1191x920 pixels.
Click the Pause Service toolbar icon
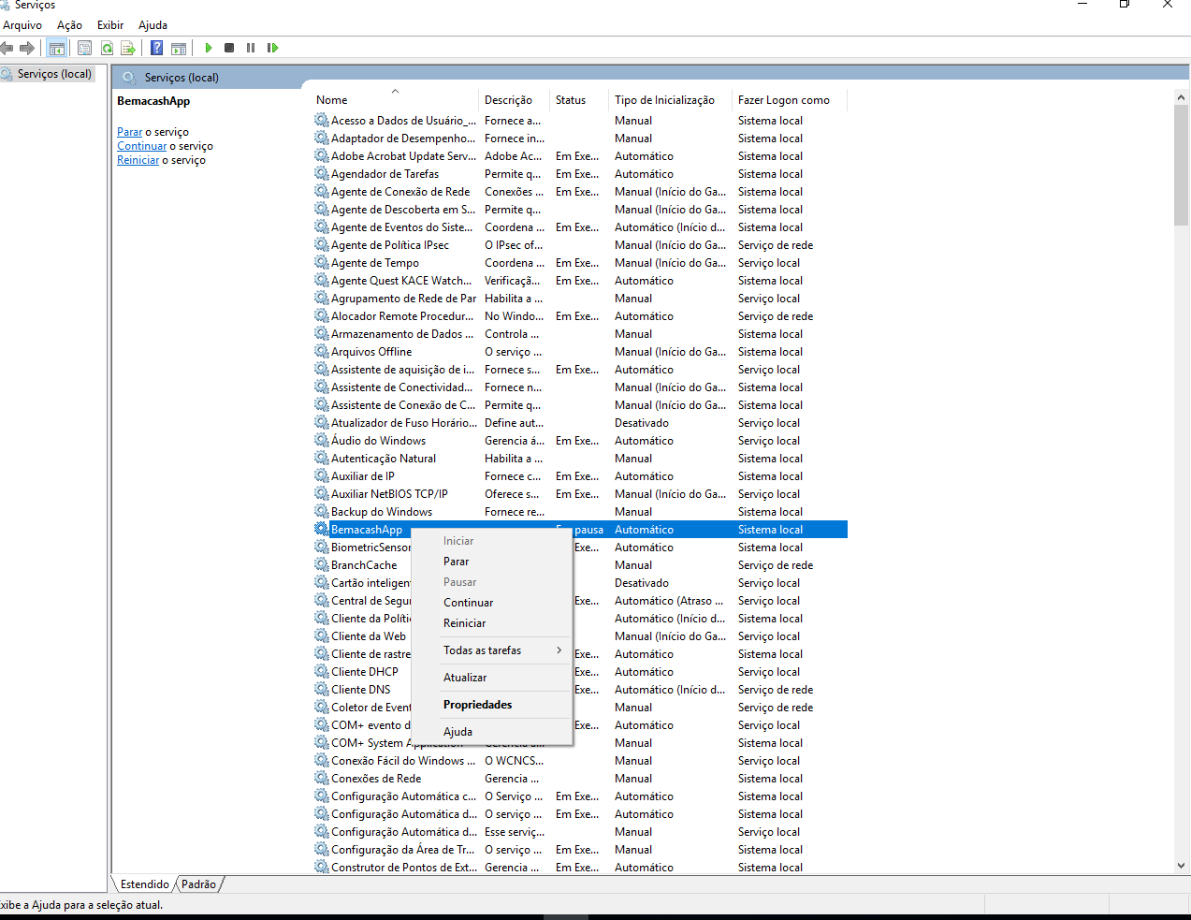(251, 48)
